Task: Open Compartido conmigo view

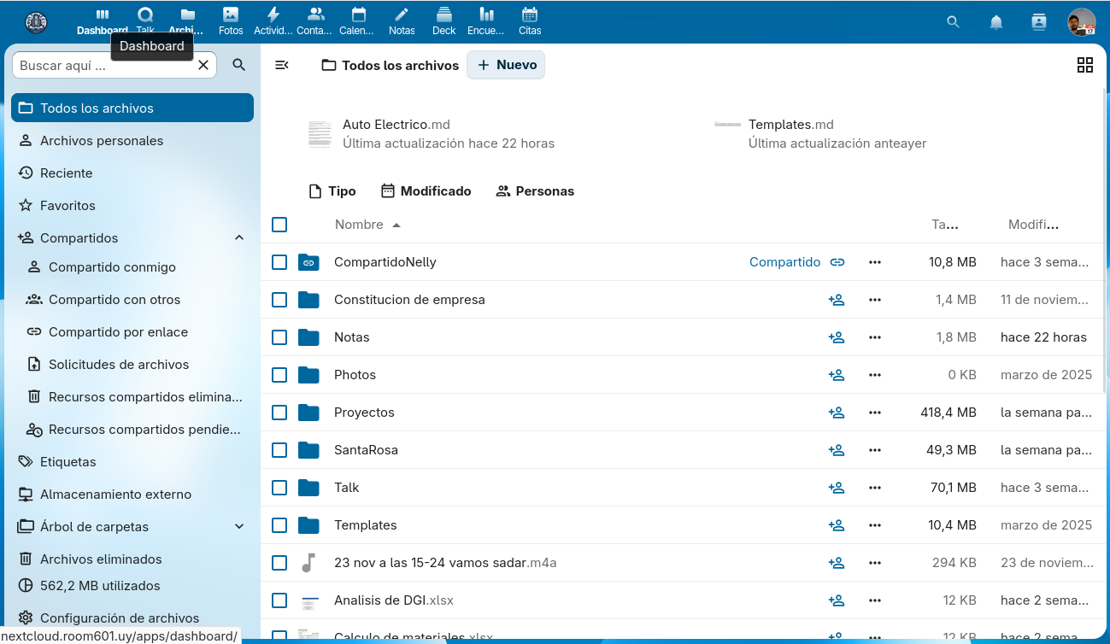Action: pos(137,267)
